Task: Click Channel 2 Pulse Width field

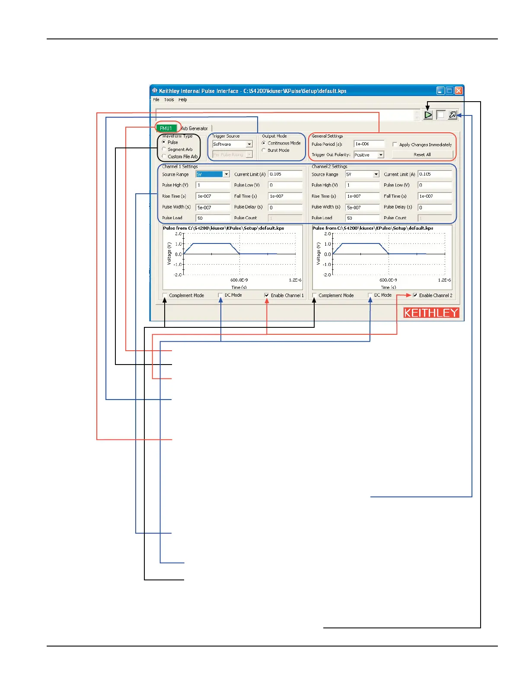Action: [362, 207]
